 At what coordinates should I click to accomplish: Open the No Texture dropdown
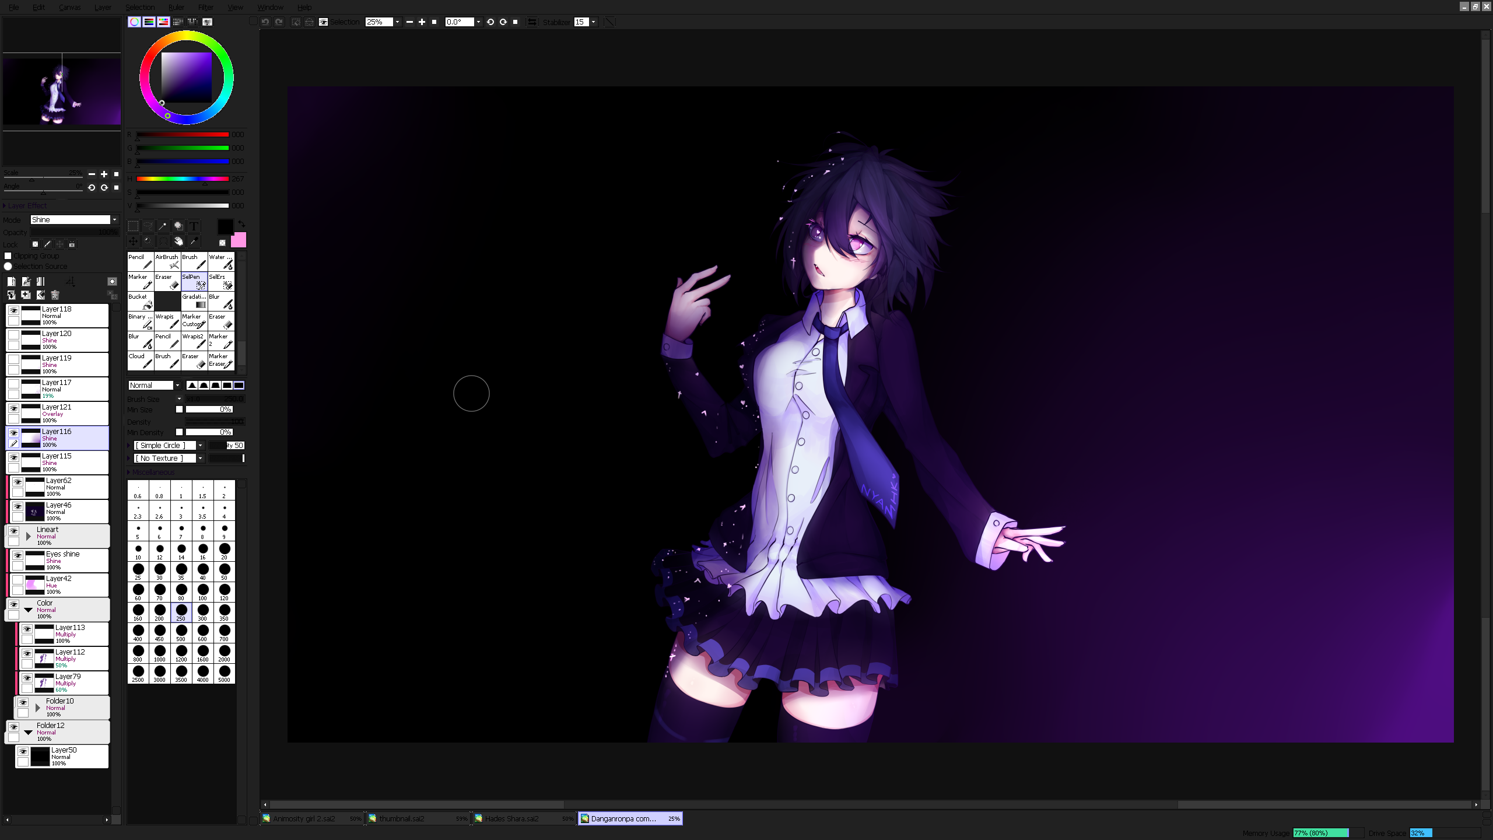click(x=200, y=458)
